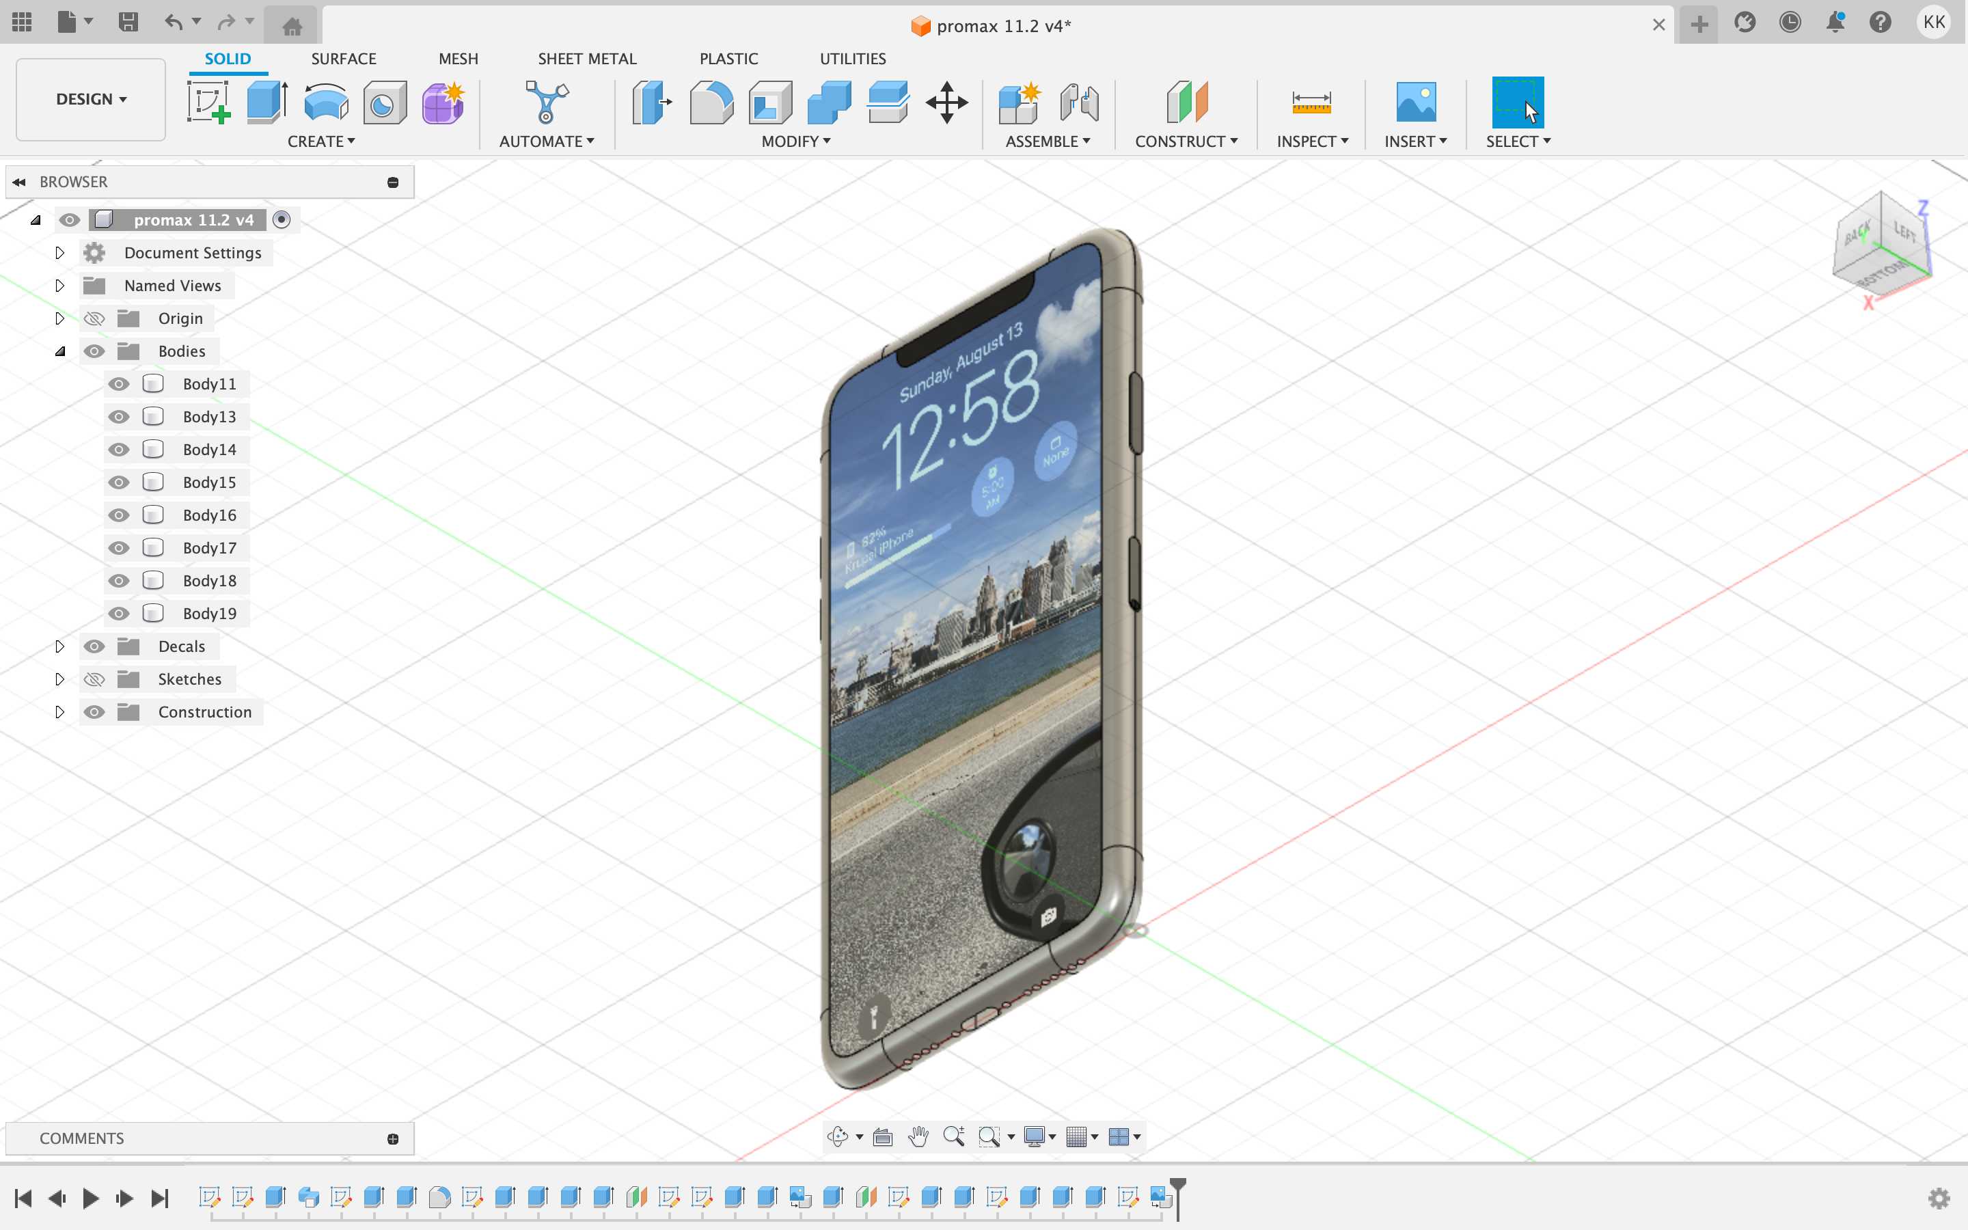Toggle visibility of Body17

click(119, 548)
